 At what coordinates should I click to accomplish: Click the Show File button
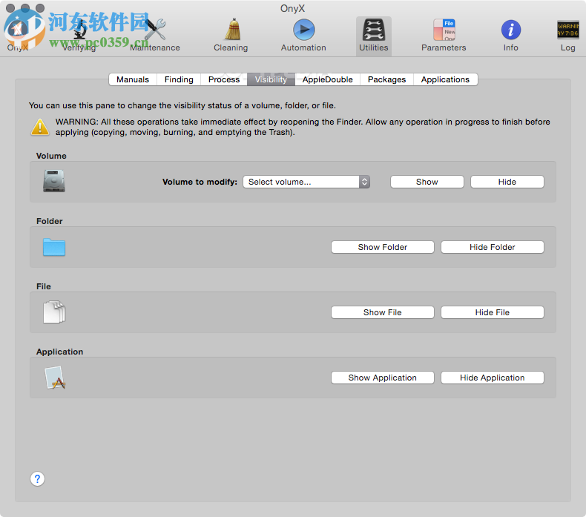pyautogui.click(x=383, y=312)
